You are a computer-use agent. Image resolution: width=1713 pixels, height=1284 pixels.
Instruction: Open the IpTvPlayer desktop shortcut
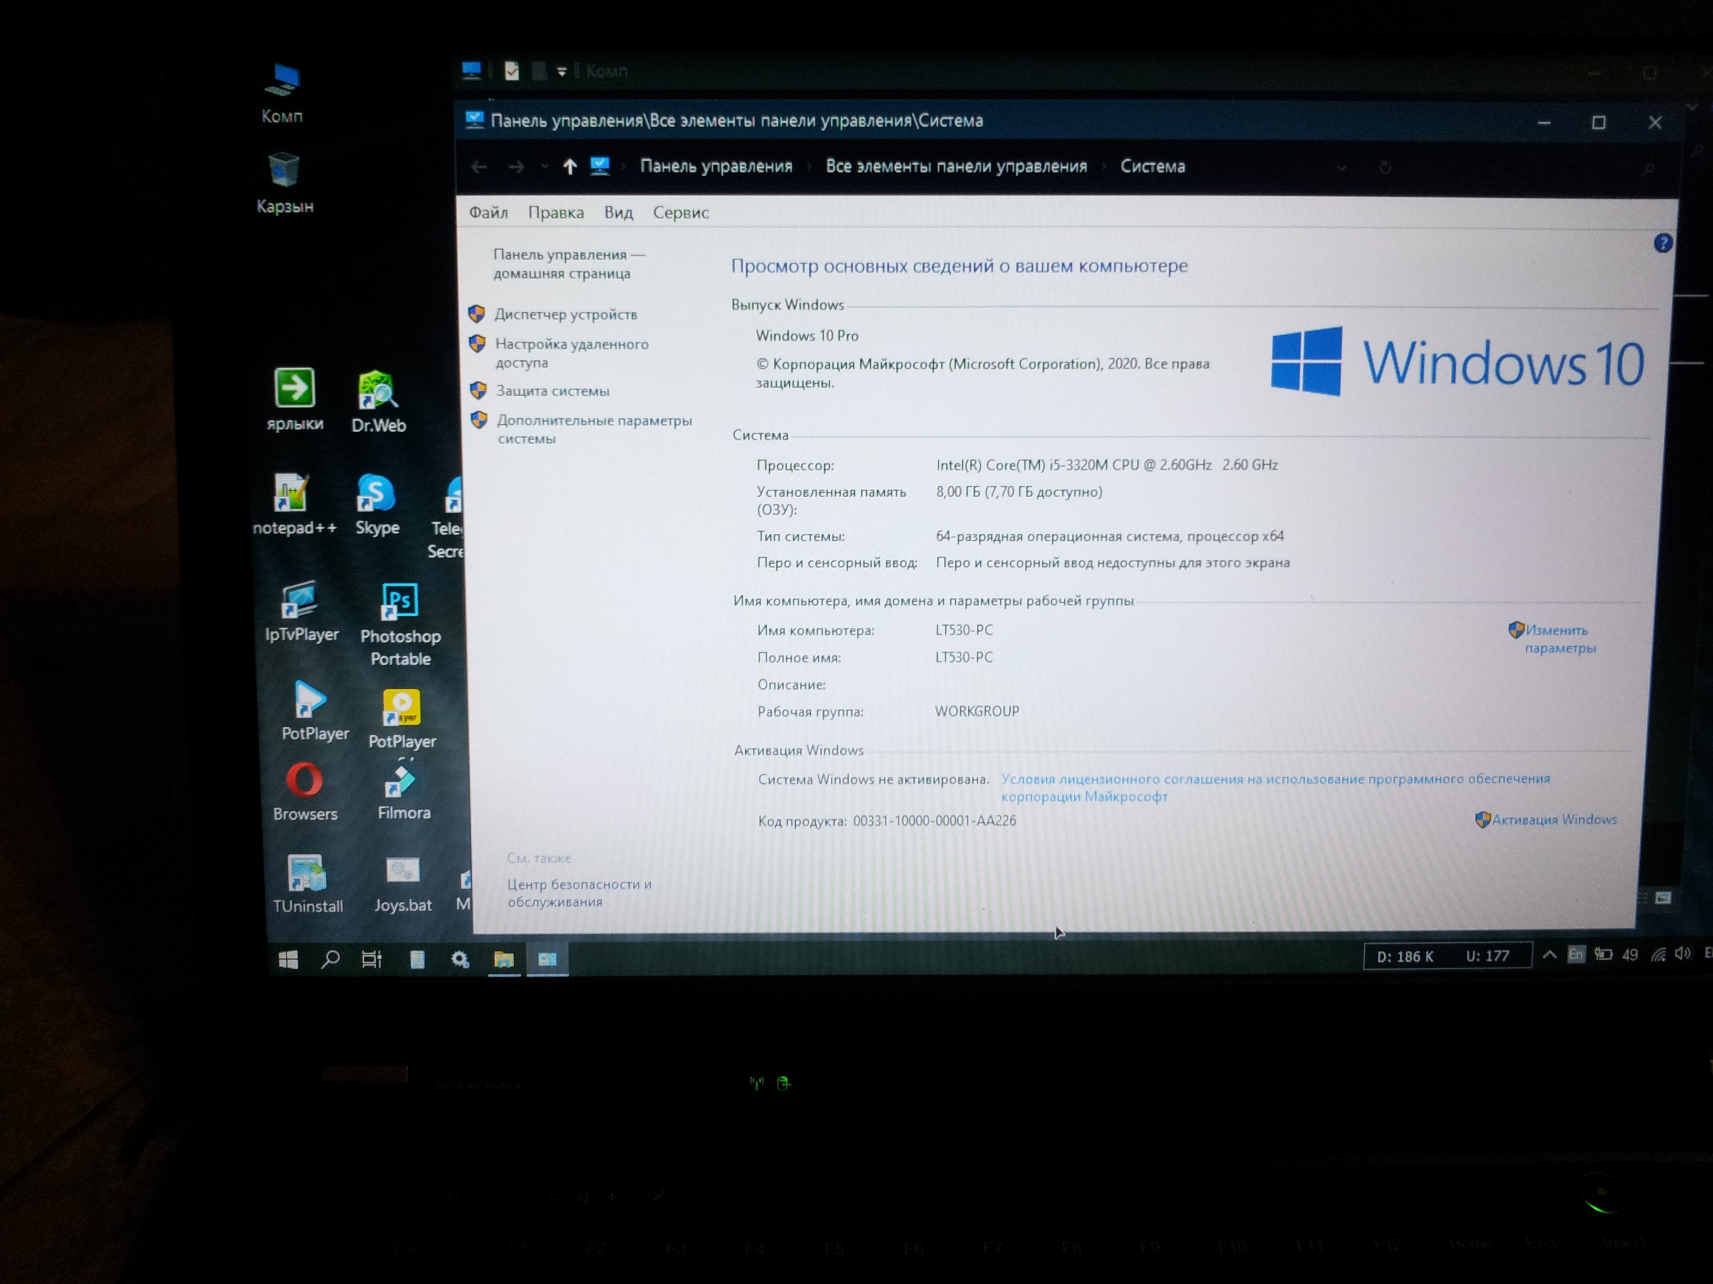[x=301, y=612]
